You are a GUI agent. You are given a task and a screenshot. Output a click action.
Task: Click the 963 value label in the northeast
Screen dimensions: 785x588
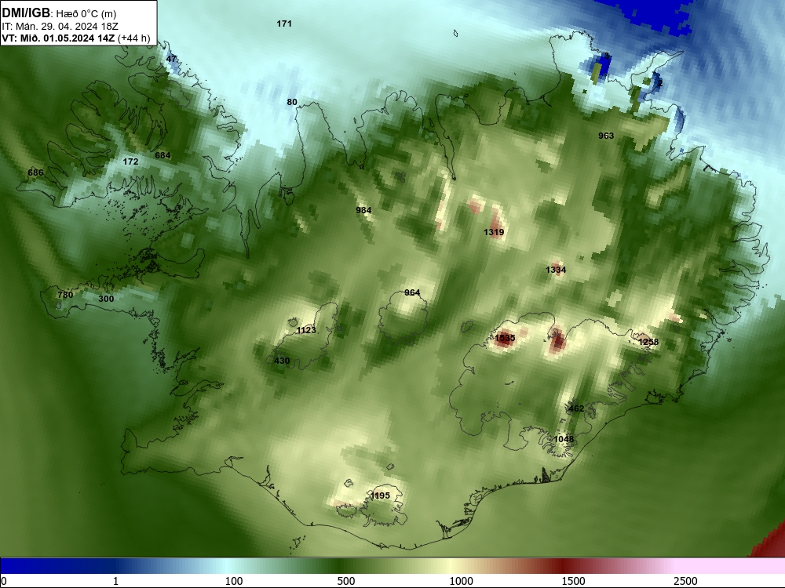point(606,136)
